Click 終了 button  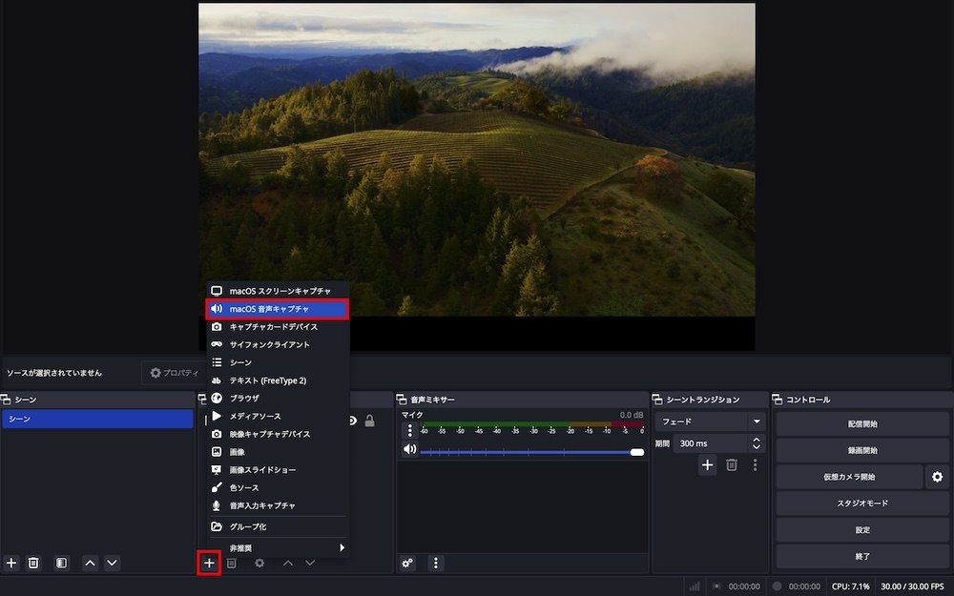[x=862, y=557]
